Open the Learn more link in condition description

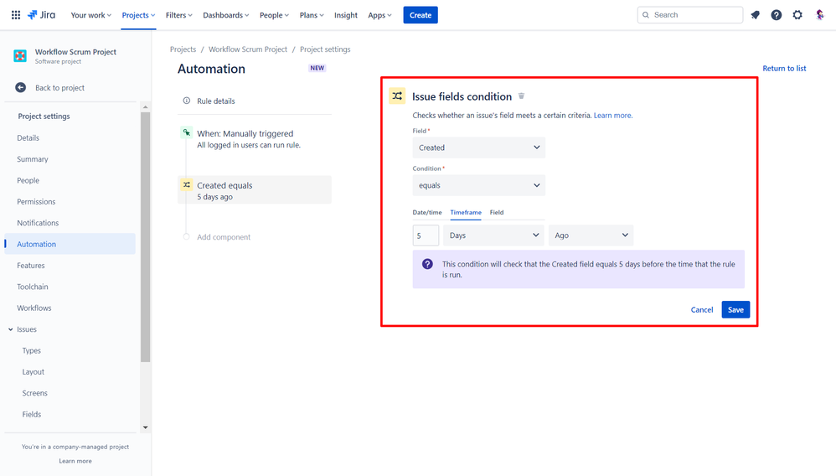coord(613,116)
